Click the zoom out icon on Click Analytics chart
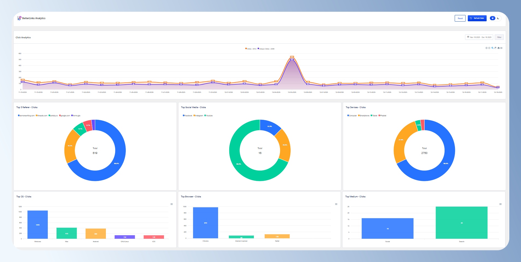Image resolution: width=521 pixels, height=262 pixels. (x=489, y=48)
